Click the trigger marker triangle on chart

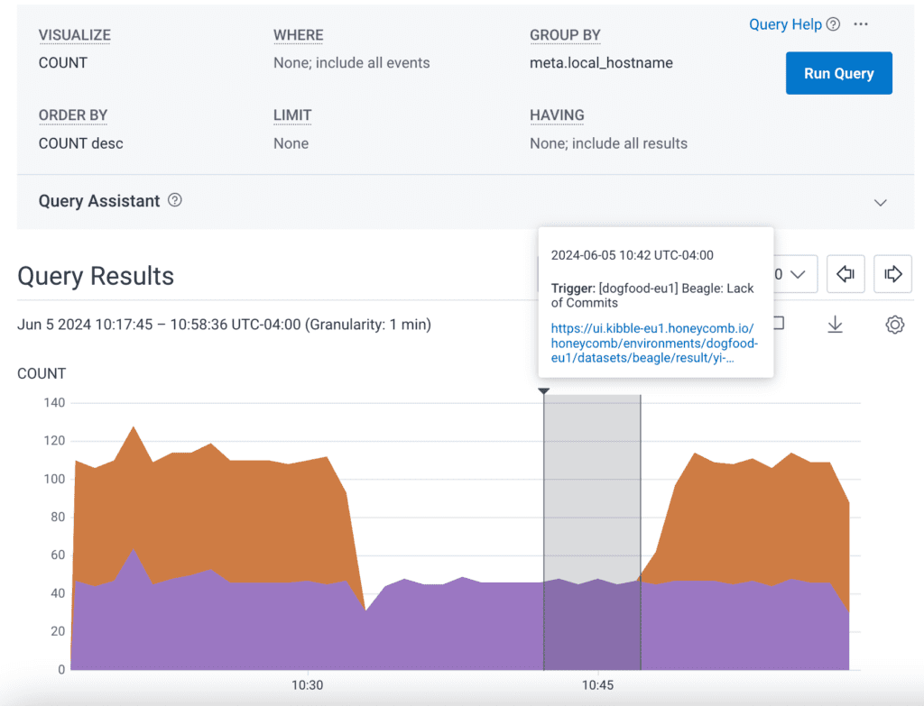coord(543,391)
